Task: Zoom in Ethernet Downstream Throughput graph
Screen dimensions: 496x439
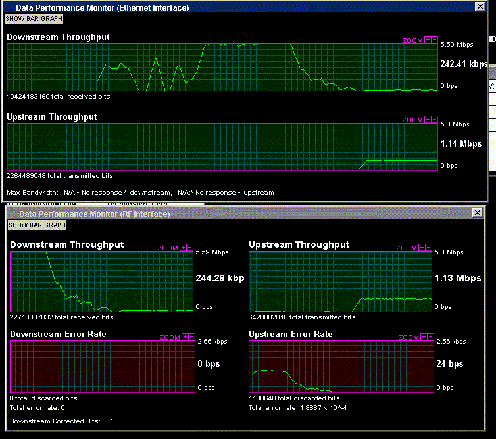Action: point(428,40)
